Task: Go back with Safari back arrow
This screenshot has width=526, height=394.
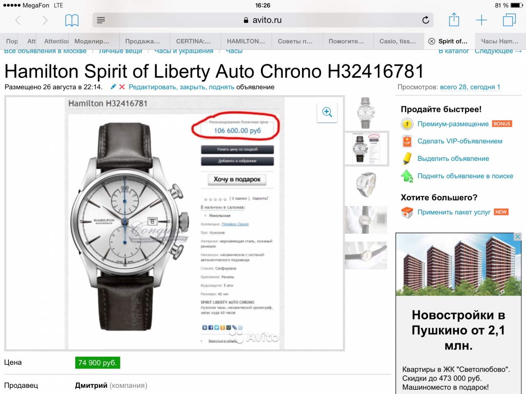Action: tap(18, 20)
